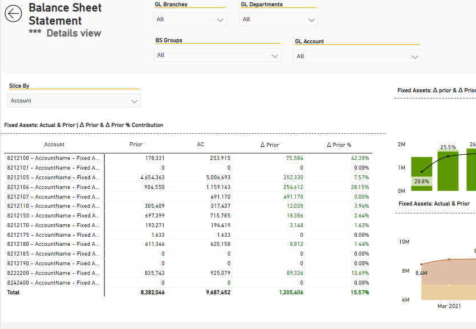476x329 pixels.
Task: Click Δ Prior % value 10.69%
Action: [360, 273]
